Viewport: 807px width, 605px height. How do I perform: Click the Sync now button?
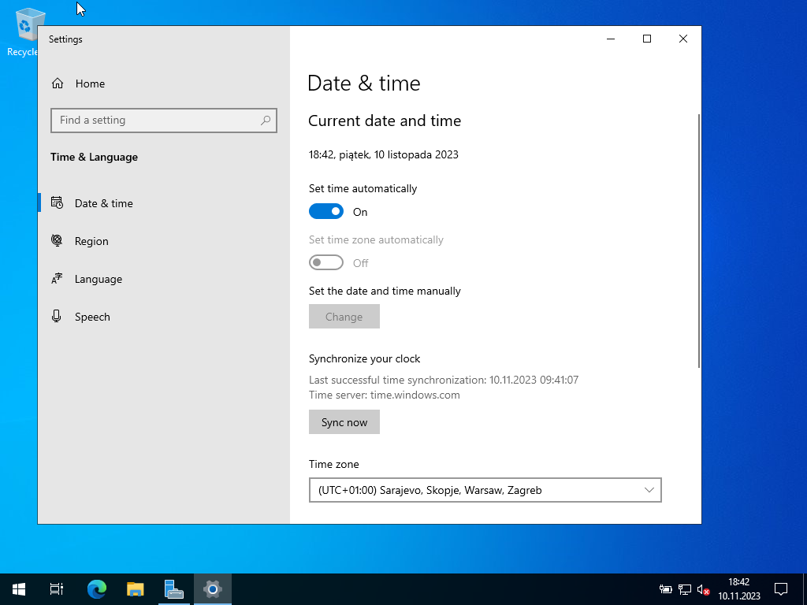tap(344, 422)
